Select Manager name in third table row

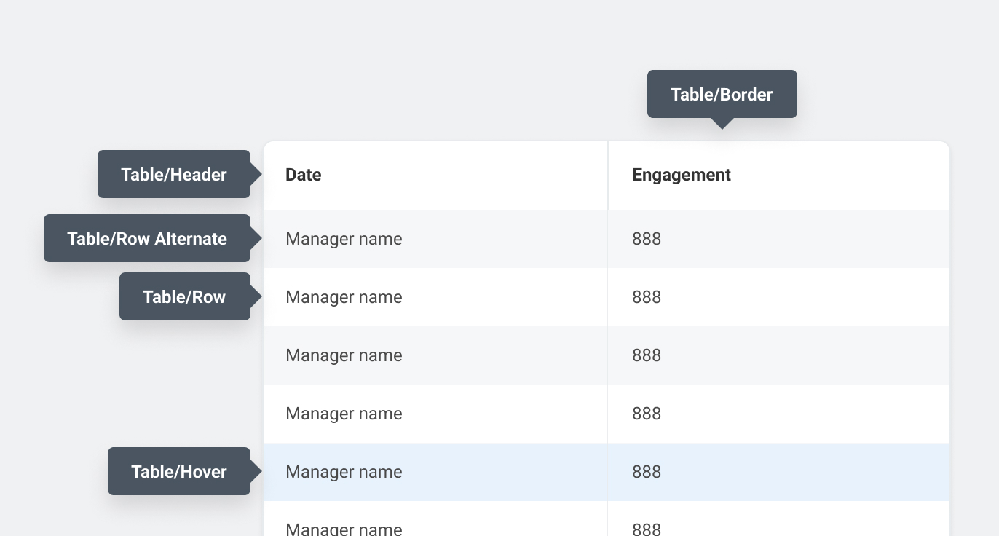point(344,355)
